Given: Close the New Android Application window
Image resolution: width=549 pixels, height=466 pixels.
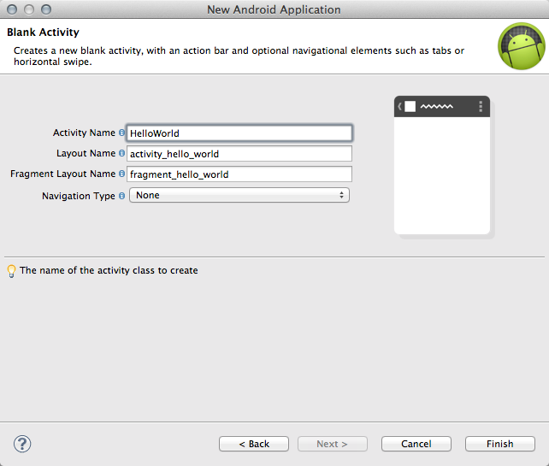Looking at the screenshot, I should click(x=11, y=9).
